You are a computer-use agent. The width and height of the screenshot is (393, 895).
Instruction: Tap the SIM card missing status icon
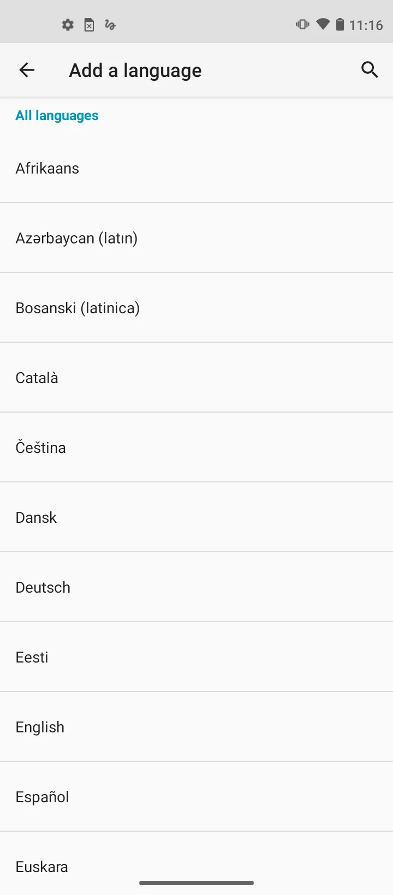(x=89, y=25)
